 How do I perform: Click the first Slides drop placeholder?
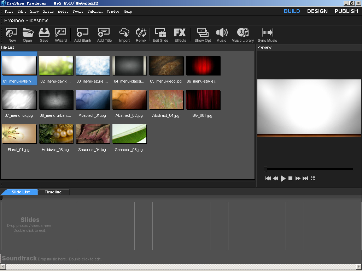(x=30, y=226)
